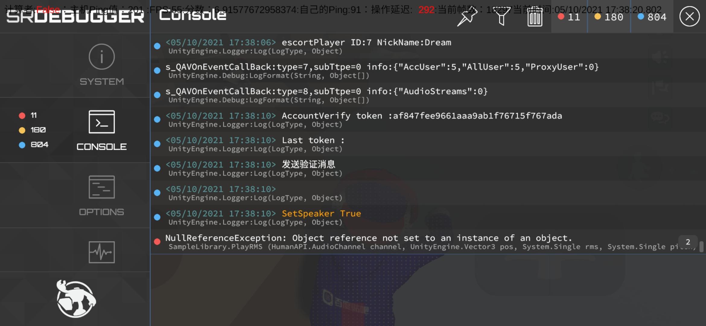The height and width of the screenshot is (326, 706).
Task: Click the pin console icon
Action: click(x=466, y=17)
